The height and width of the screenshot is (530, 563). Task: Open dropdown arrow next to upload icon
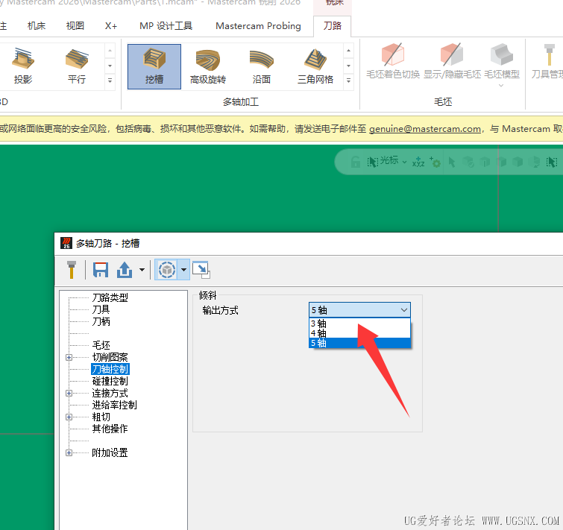142,270
